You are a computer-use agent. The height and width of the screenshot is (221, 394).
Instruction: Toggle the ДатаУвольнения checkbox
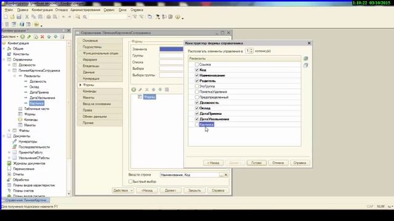point(197,119)
